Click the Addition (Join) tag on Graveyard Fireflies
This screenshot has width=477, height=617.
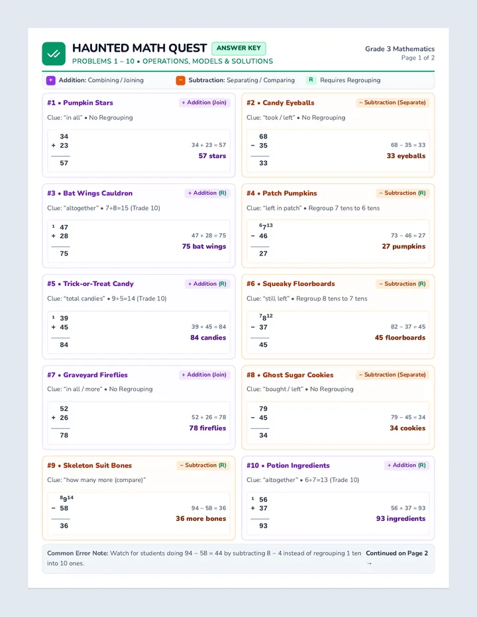pyautogui.click(x=204, y=375)
